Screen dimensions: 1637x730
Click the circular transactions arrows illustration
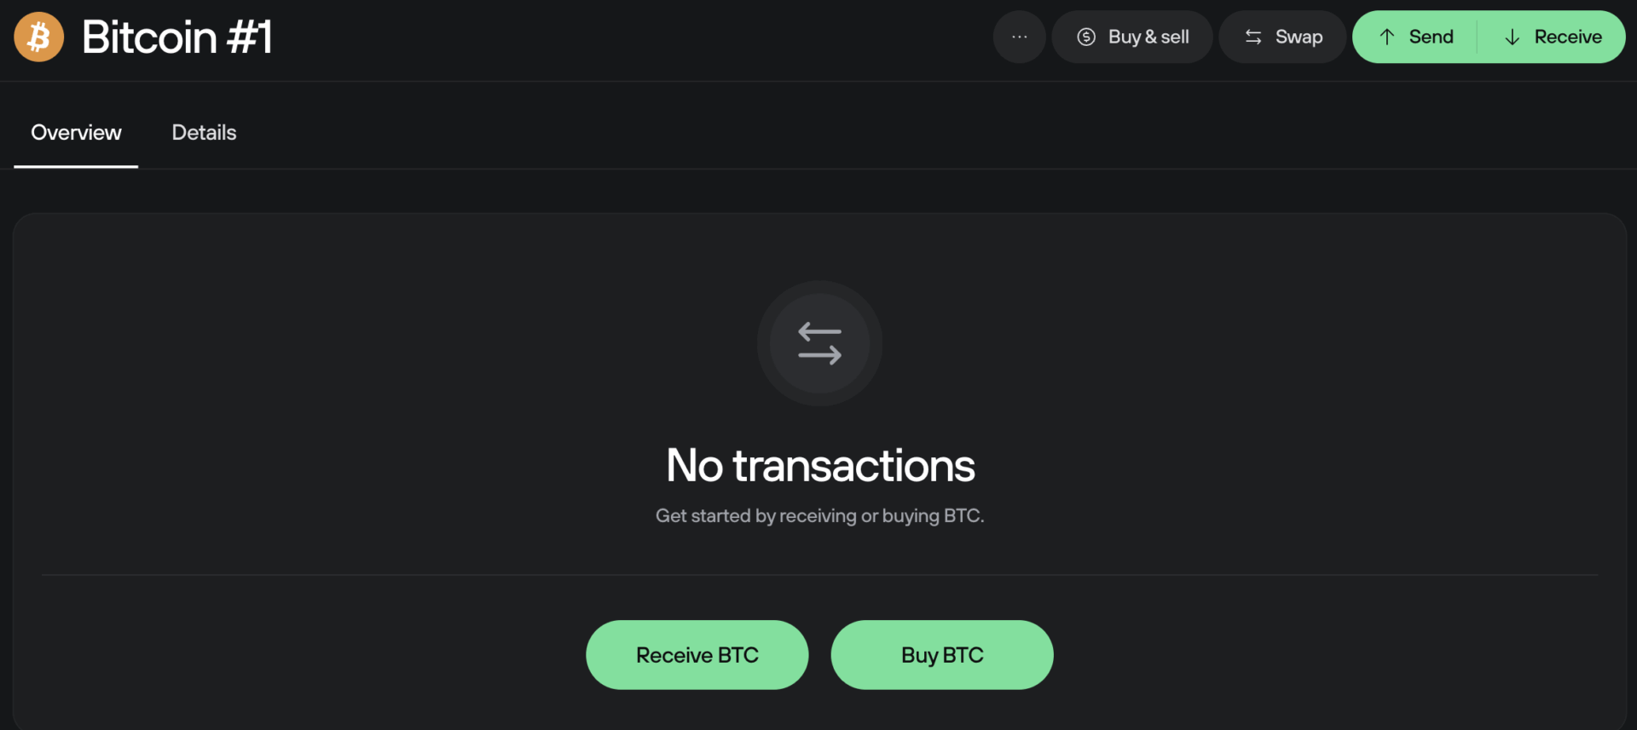[x=818, y=344]
